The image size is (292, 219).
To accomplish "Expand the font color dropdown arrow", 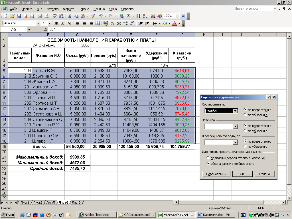I will (179, 23).
